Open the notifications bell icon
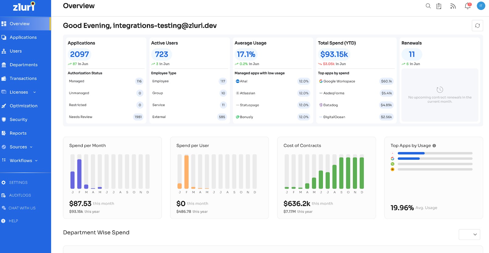 (x=468, y=6)
